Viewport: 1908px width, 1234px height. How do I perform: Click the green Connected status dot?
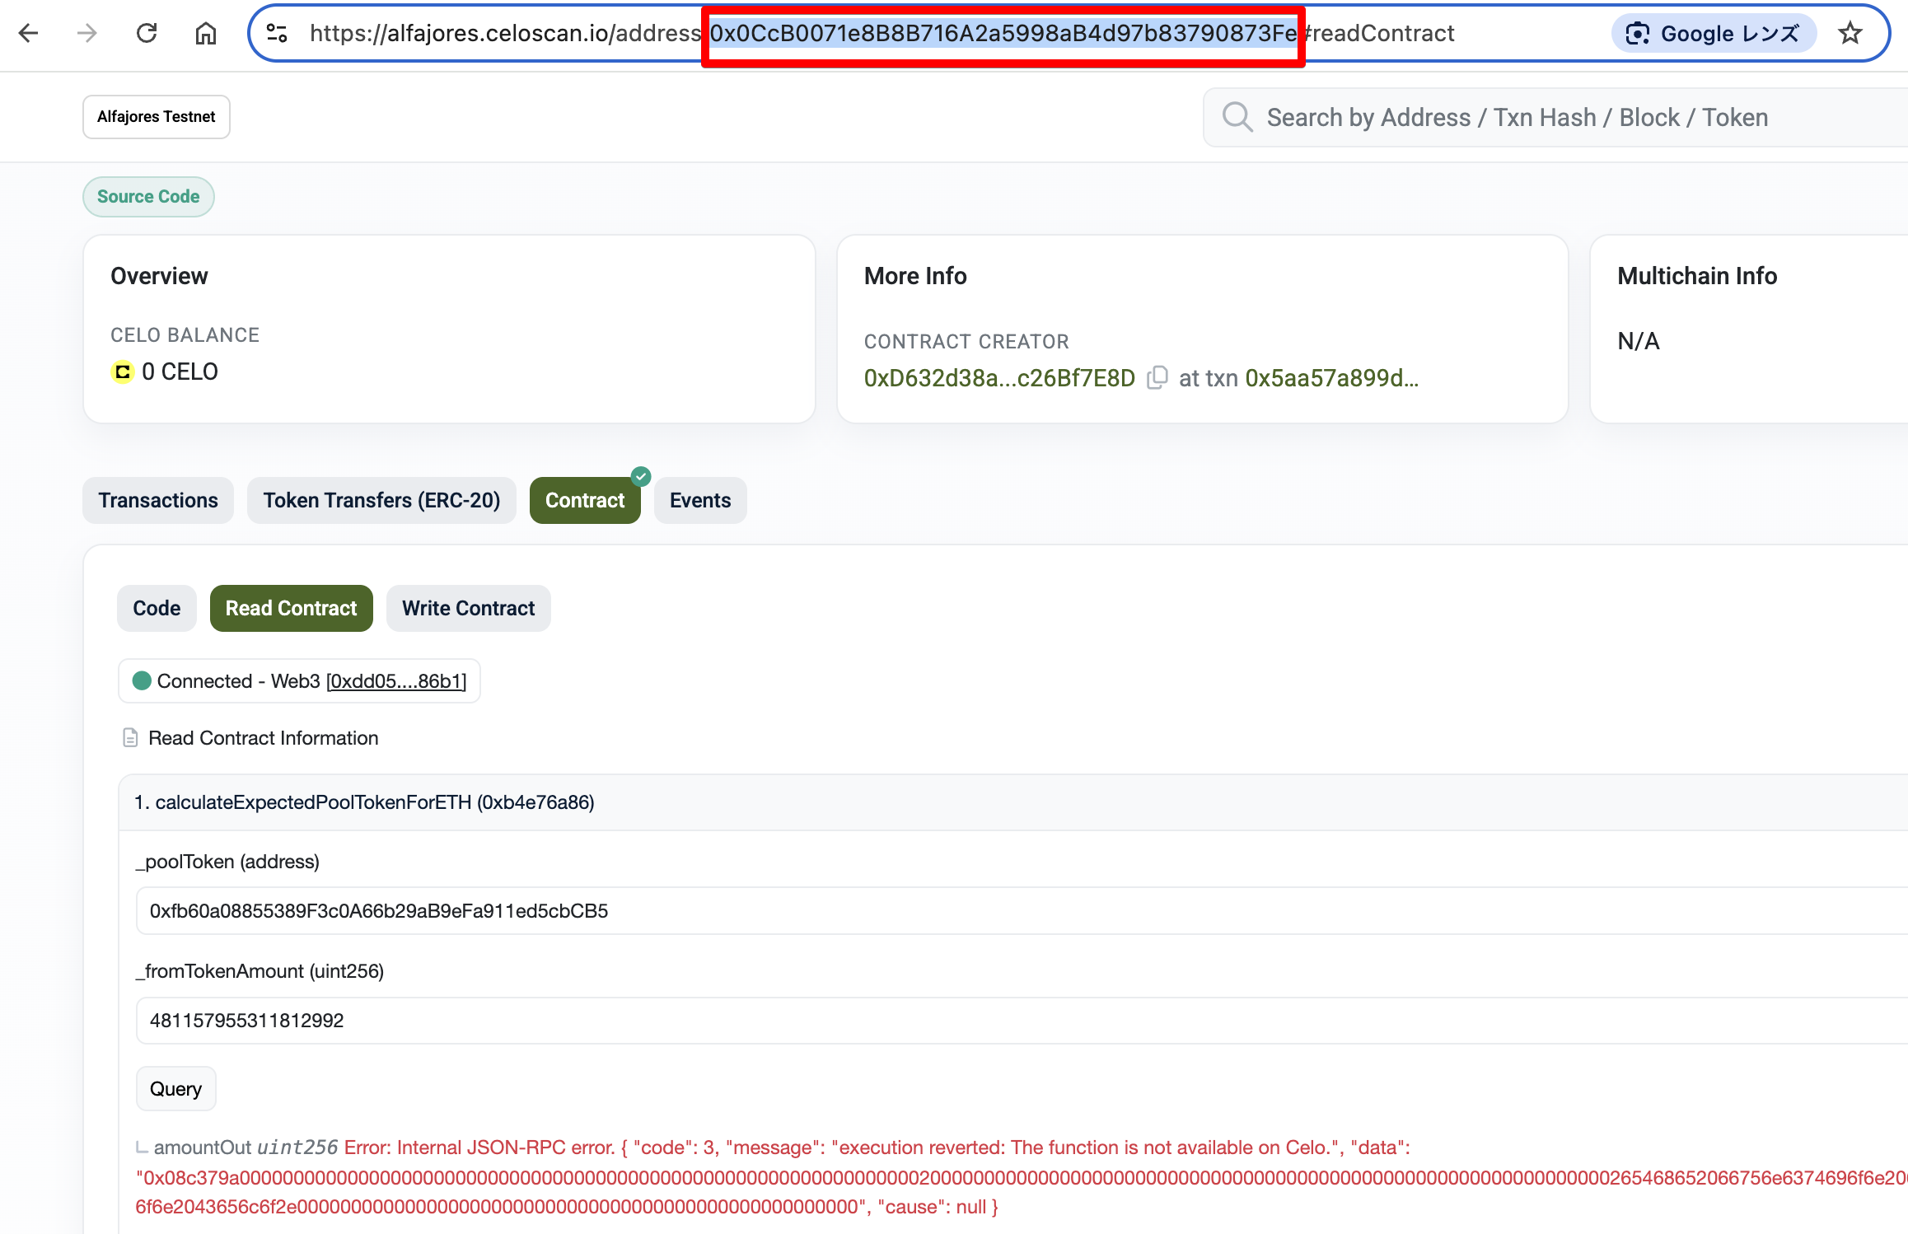click(142, 680)
